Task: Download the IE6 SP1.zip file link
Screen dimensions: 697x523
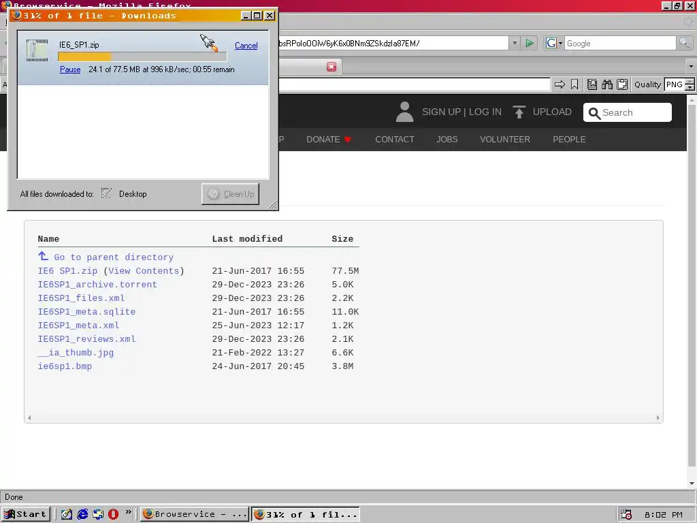Action: 67,271
